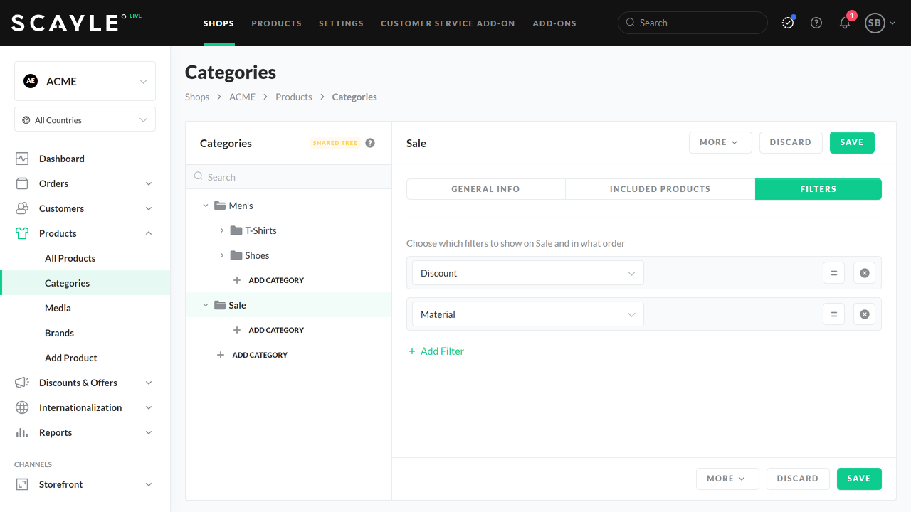
Task: Remove the Discount filter row
Action: pyautogui.click(x=864, y=273)
